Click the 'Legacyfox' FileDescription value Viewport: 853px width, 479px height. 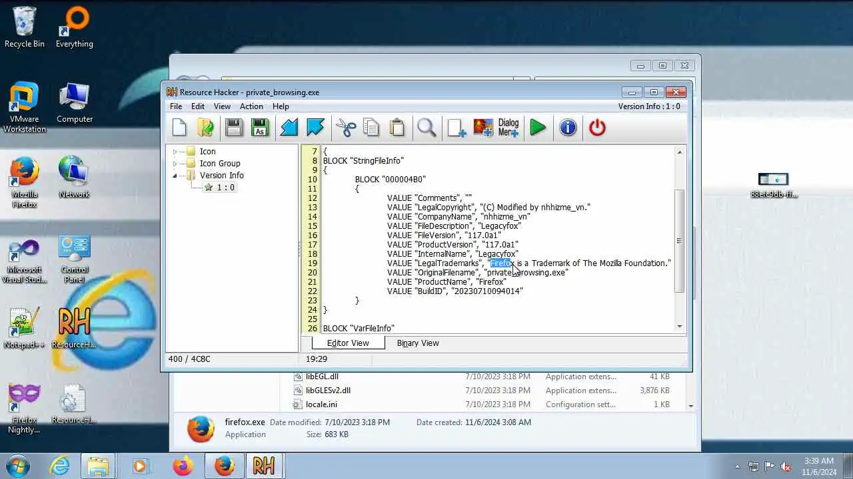498,226
